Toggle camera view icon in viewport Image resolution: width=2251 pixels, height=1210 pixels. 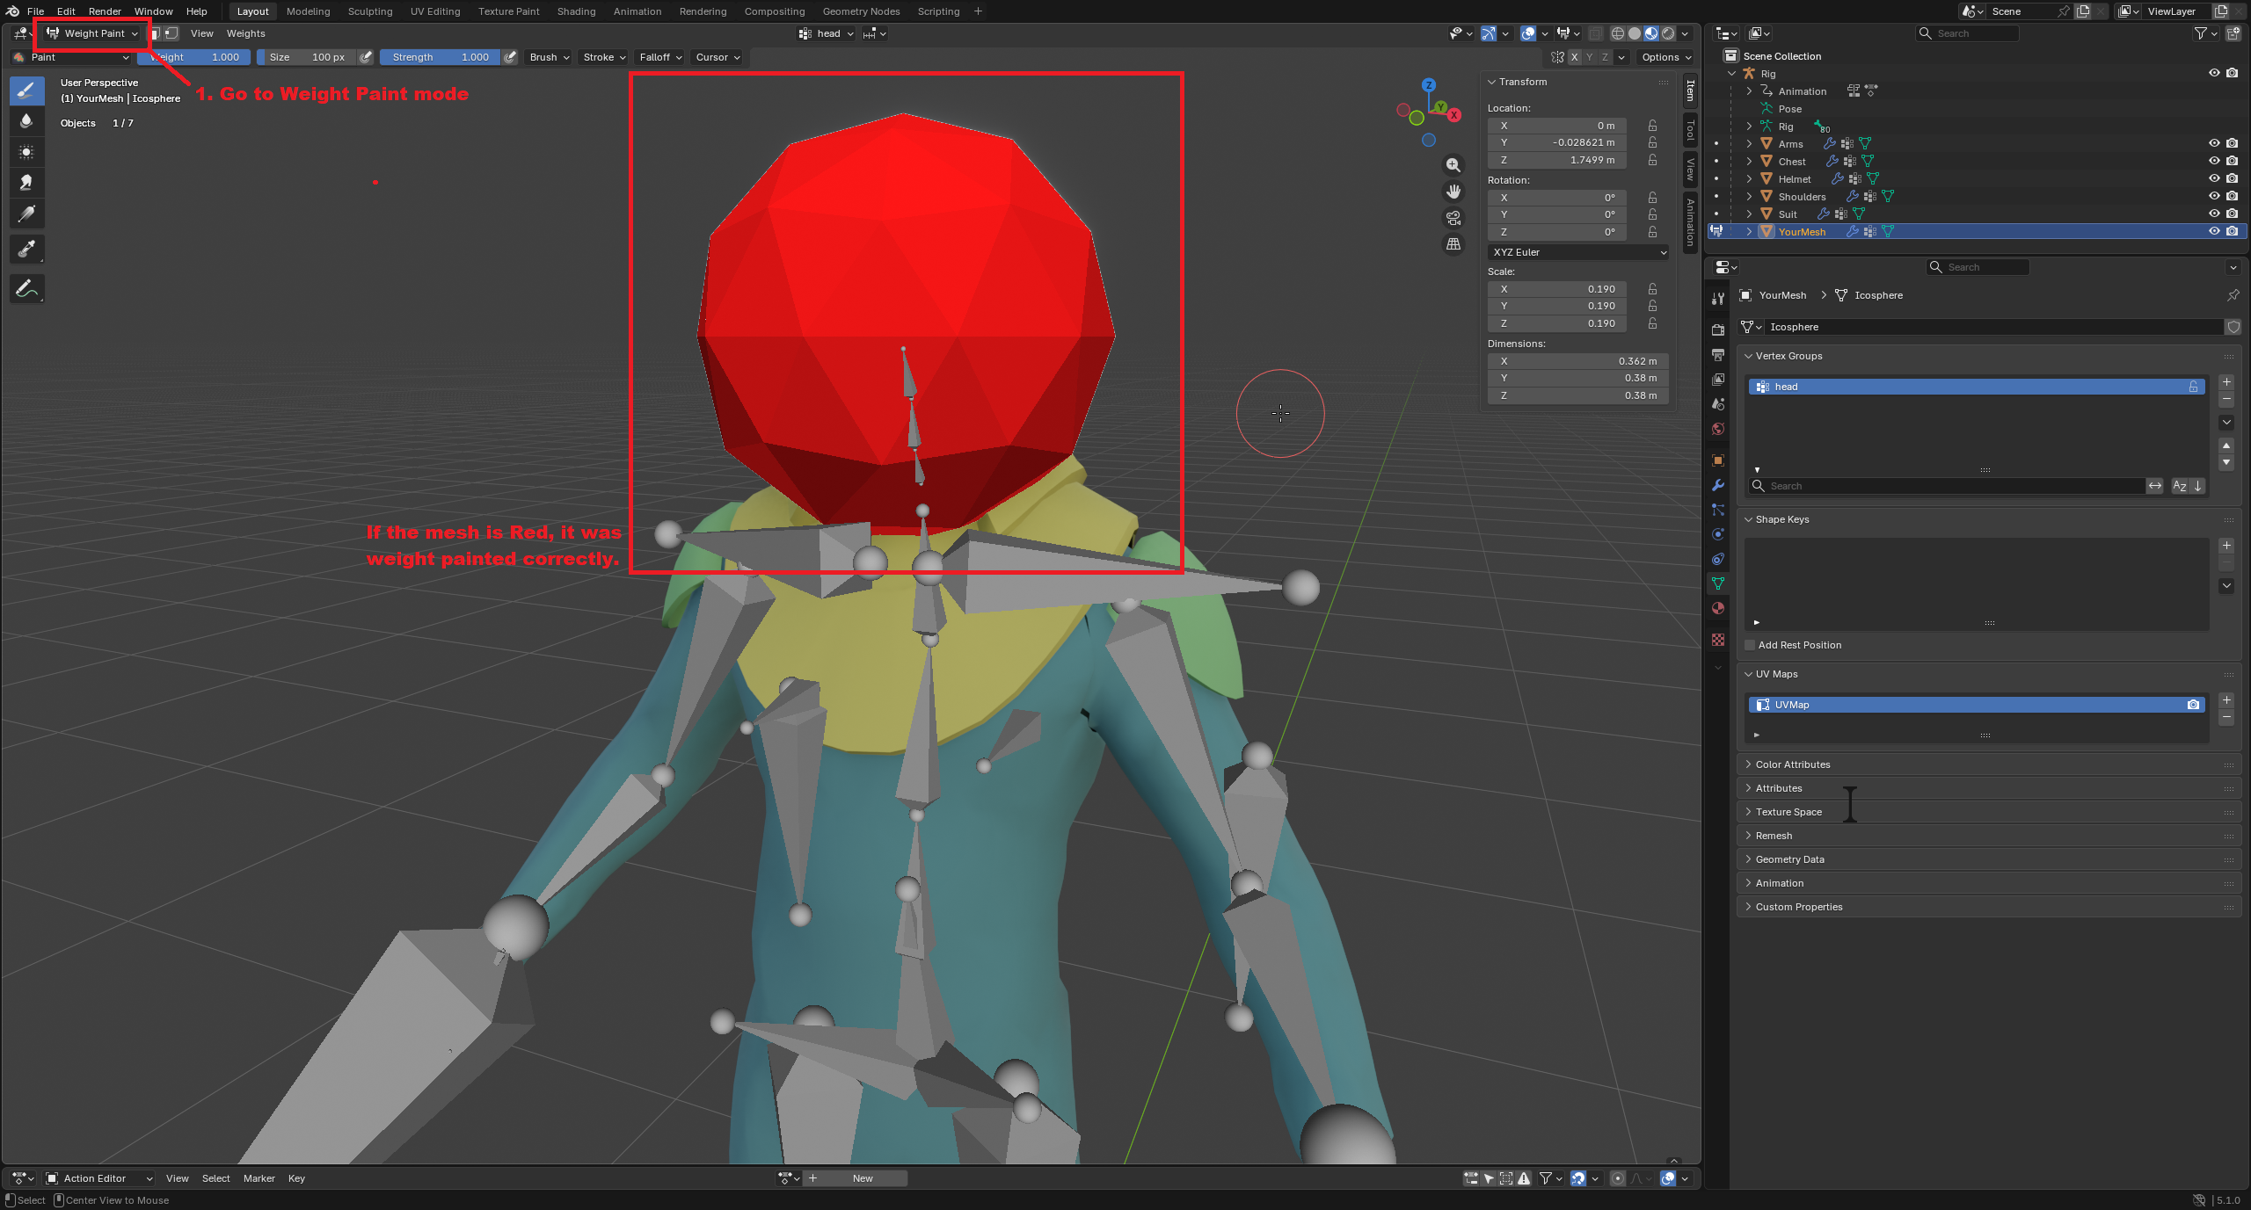(1453, 218)
